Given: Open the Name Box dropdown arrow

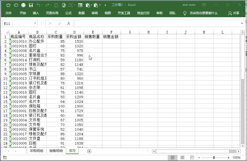Looking at the screenshot, I should click(x=35, y=23).
